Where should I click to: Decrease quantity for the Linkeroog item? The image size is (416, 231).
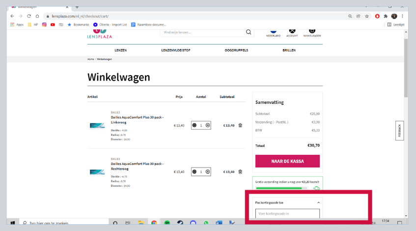click(x=194, y=125)
